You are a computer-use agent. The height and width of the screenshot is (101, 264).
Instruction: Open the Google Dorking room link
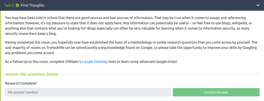94,62
